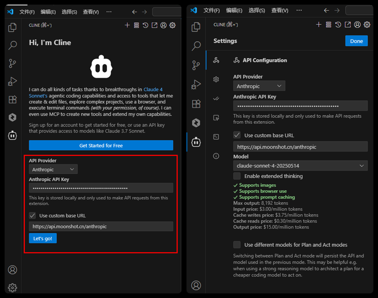This screenshot has height=298, width=378.
Task: Open Accounts at bottom of welcome window activity bar
Action: click(x=13, y=270)
